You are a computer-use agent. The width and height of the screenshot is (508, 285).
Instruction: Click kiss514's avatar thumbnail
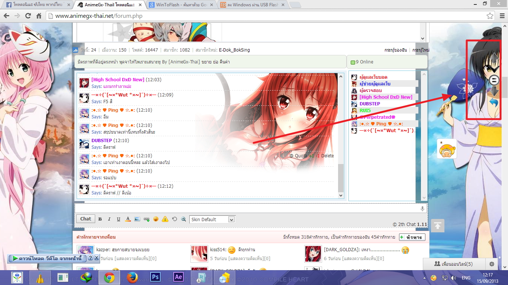pyautogui.click(x=199, y=254)
